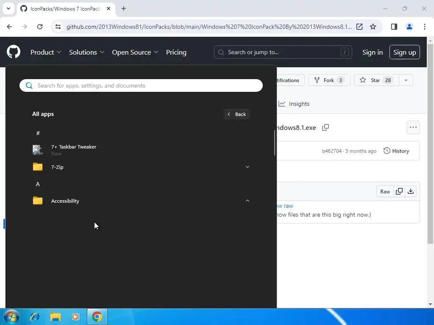The height and width of the screenshot is (325, 434).
Task: Click the A letter header
Action: [38, 184]
